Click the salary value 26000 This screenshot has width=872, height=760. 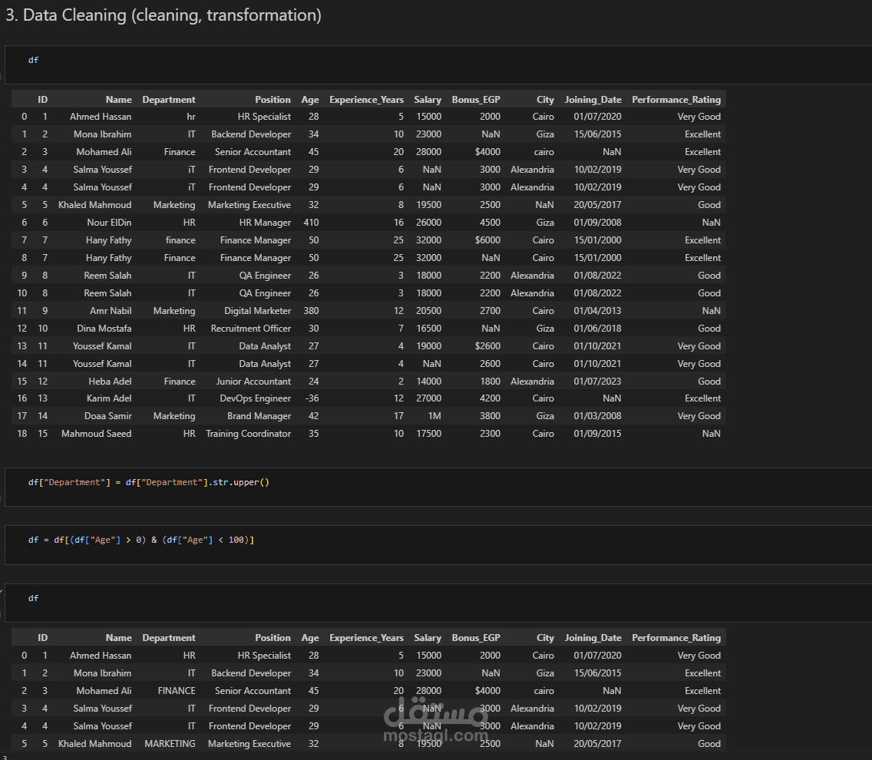429,223
